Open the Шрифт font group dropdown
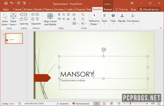 click(x=122, y=19)
